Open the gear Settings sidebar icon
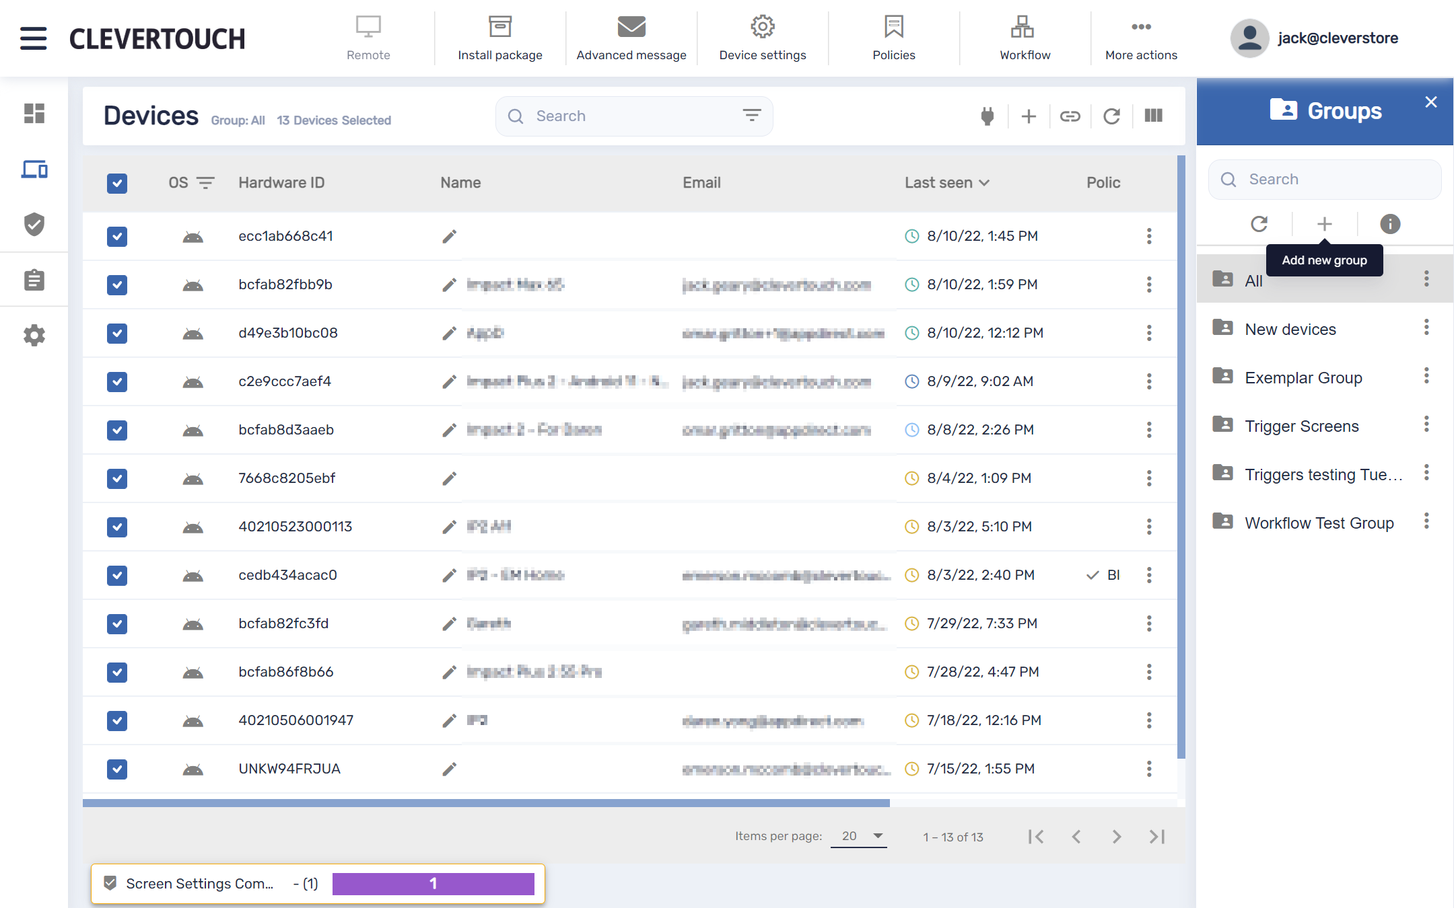This screenshot has height=908, width=1454. click(x=34, y=335)
